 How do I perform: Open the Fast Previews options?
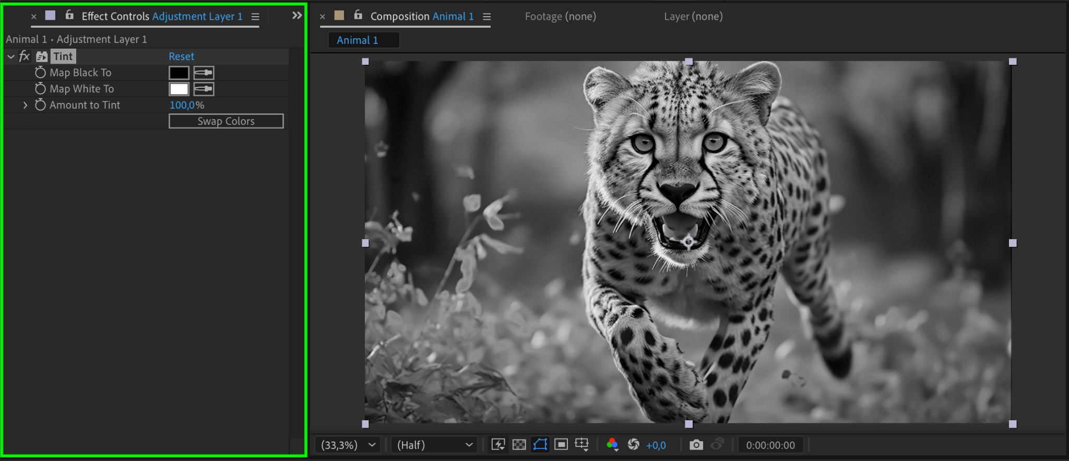498,445
